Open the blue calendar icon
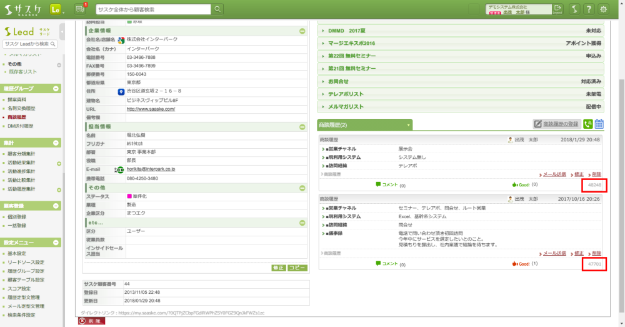This screenshot has width=625, height=327. (x=599, y=124)
